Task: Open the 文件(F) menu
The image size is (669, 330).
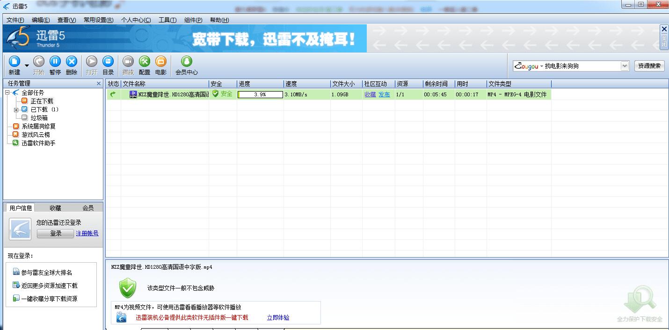Action: 15,20
